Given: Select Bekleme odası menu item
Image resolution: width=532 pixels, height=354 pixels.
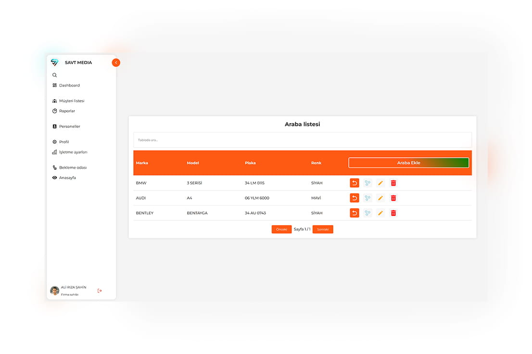Looking at the screenshot, I should coord(73,168).
